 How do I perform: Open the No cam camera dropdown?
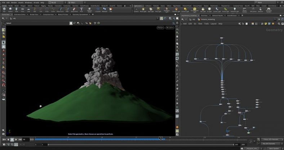pos(170,27)
